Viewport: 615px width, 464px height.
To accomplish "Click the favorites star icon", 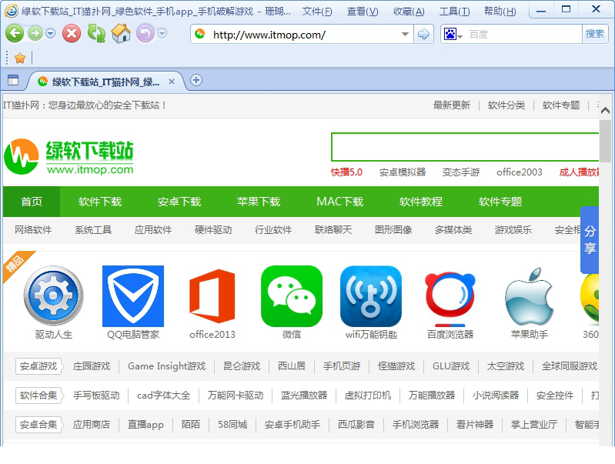I will tap(19, 58).
